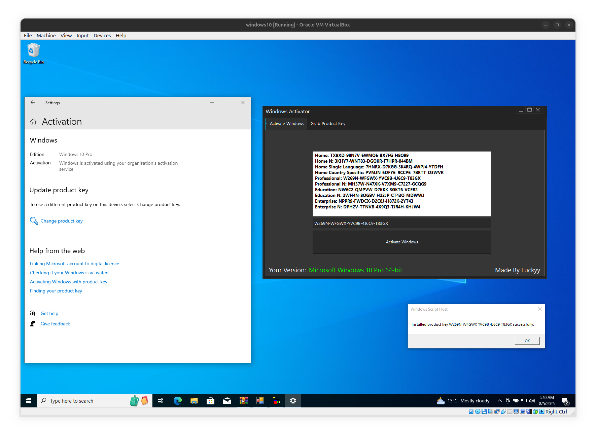The width and height of the screenshot is (596, 438).
Task: Click the Activate Windows button in Windows Activator
Action: click(401, 242)
